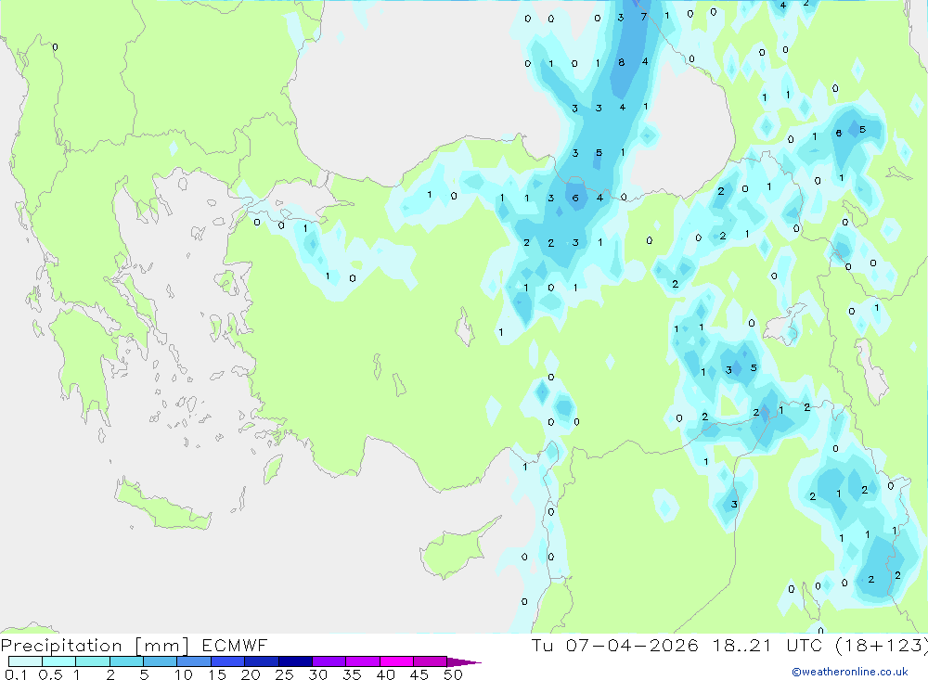Click the legend label '10'
Image resolution: width=928 pixels, height=680 pixels.
[x=184, y=674]
